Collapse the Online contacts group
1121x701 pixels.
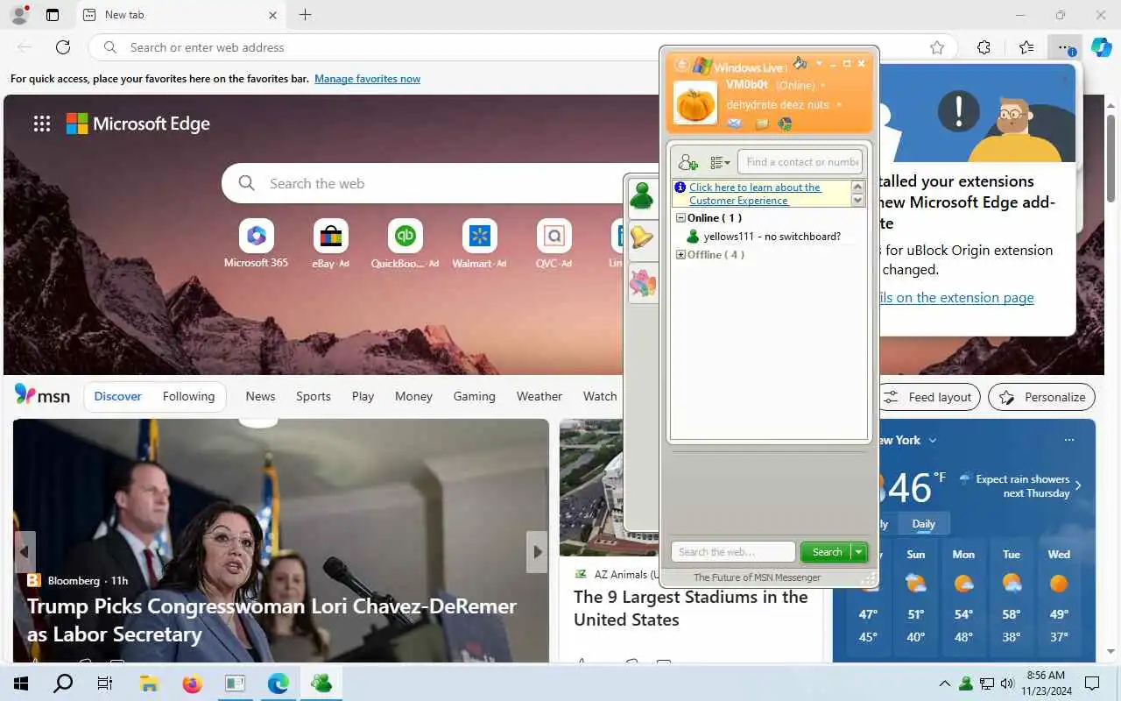[x=680, y=218]
